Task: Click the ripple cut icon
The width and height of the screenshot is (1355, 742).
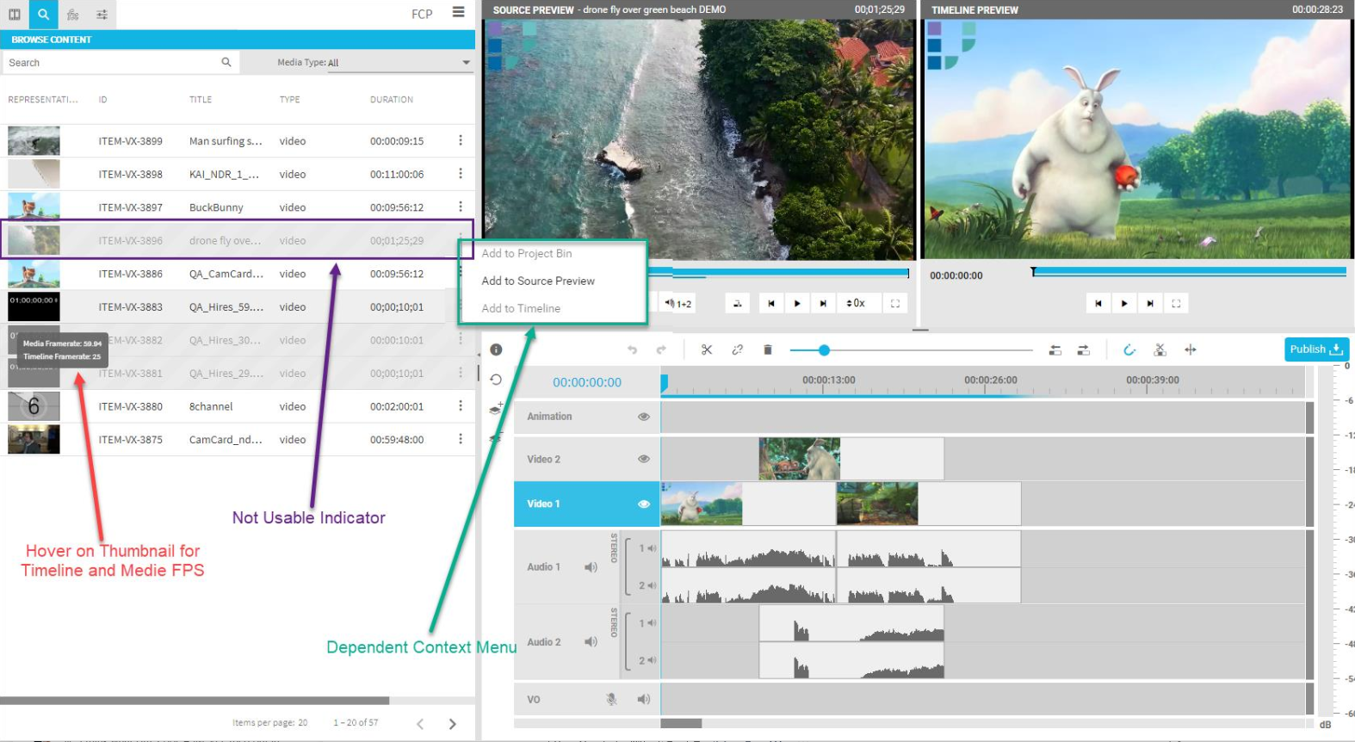Action: click(1160, 349)
